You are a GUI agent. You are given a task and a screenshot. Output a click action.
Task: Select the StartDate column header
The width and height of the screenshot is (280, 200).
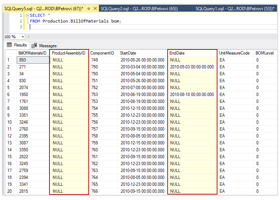143,53
